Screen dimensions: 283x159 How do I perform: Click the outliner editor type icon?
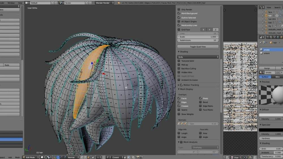(x=261, y=7)
